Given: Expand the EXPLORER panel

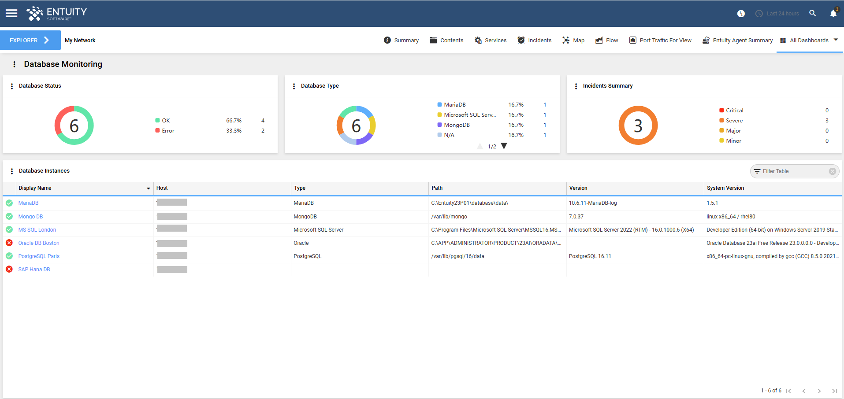Looking at the screenshot, I should 30,40.
